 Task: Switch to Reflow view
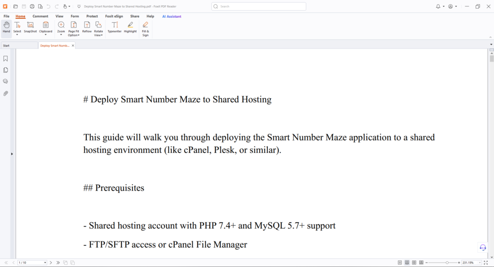(87, 27)
